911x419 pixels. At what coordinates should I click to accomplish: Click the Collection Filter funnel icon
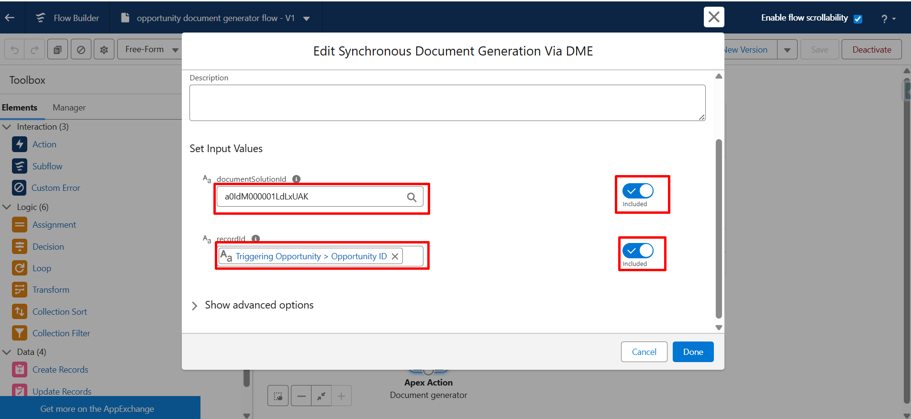(x=20, y=333)
